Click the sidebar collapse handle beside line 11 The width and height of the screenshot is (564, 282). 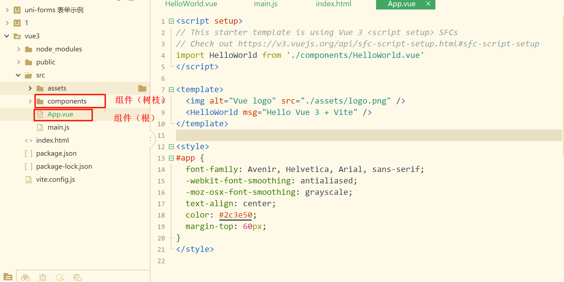[151, 139]
